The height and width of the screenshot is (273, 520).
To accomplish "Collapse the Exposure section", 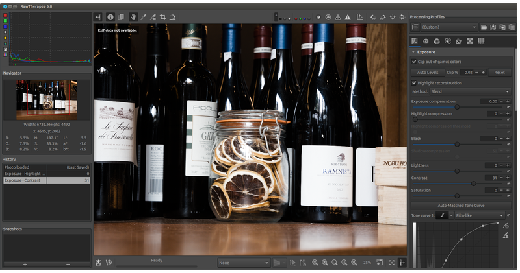I will (413, 52).
